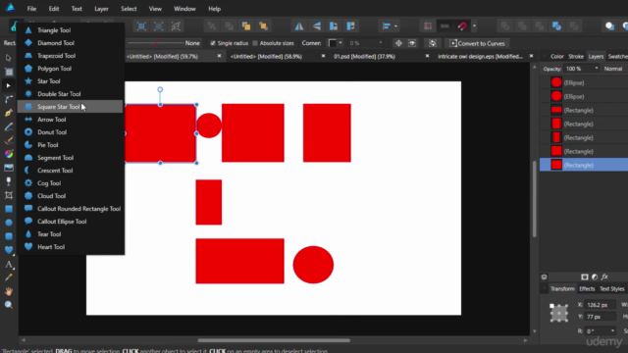This screenshot has width=628, height=353.
Task: Click the transform anchor point selector
Action: pos(558,313)
